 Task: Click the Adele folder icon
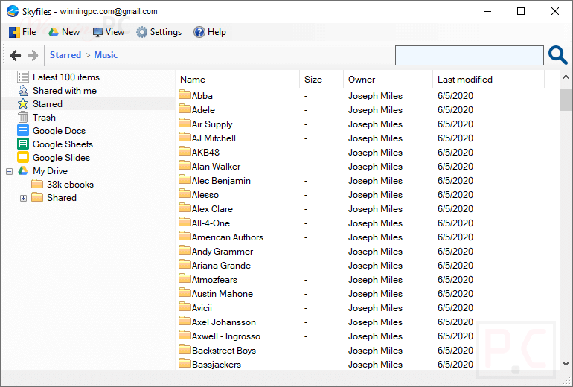pos(185,109)
